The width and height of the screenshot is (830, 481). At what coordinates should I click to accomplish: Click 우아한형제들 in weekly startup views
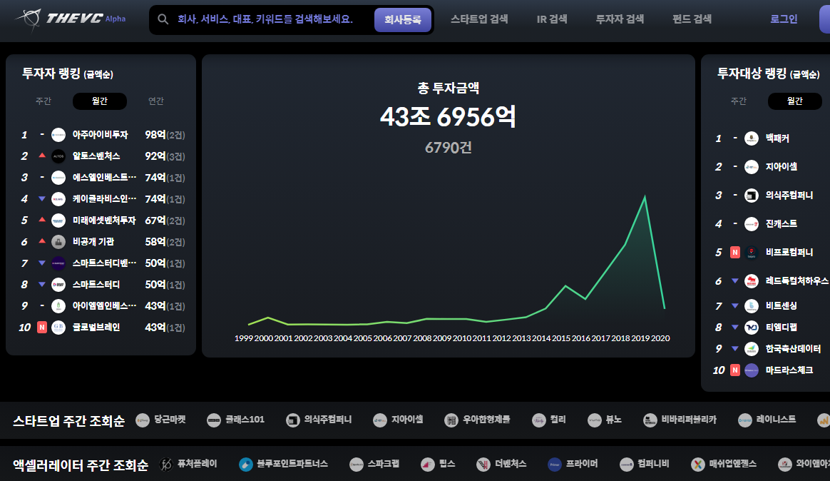click(x=478, y=420)
